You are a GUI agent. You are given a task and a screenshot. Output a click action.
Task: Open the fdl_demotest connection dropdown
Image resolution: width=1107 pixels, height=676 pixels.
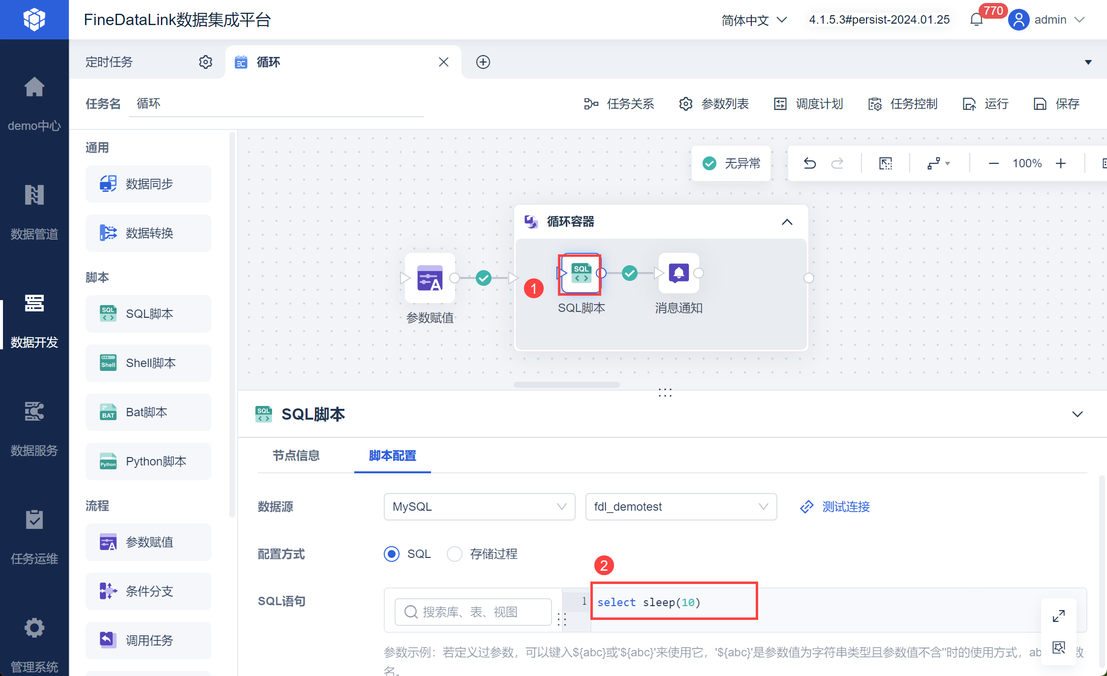point(680,507)
